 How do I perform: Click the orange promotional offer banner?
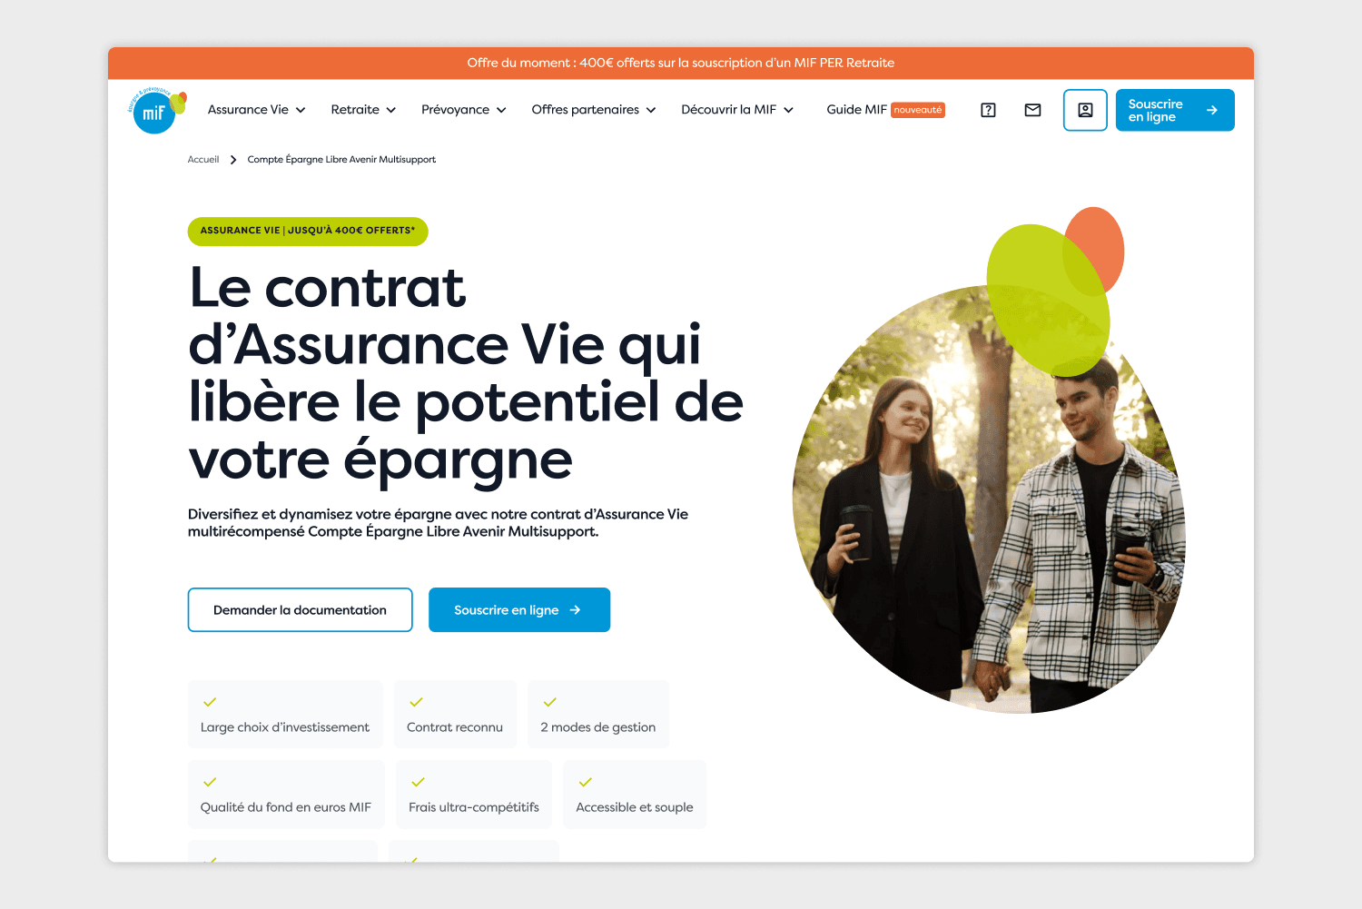point(681,64)
